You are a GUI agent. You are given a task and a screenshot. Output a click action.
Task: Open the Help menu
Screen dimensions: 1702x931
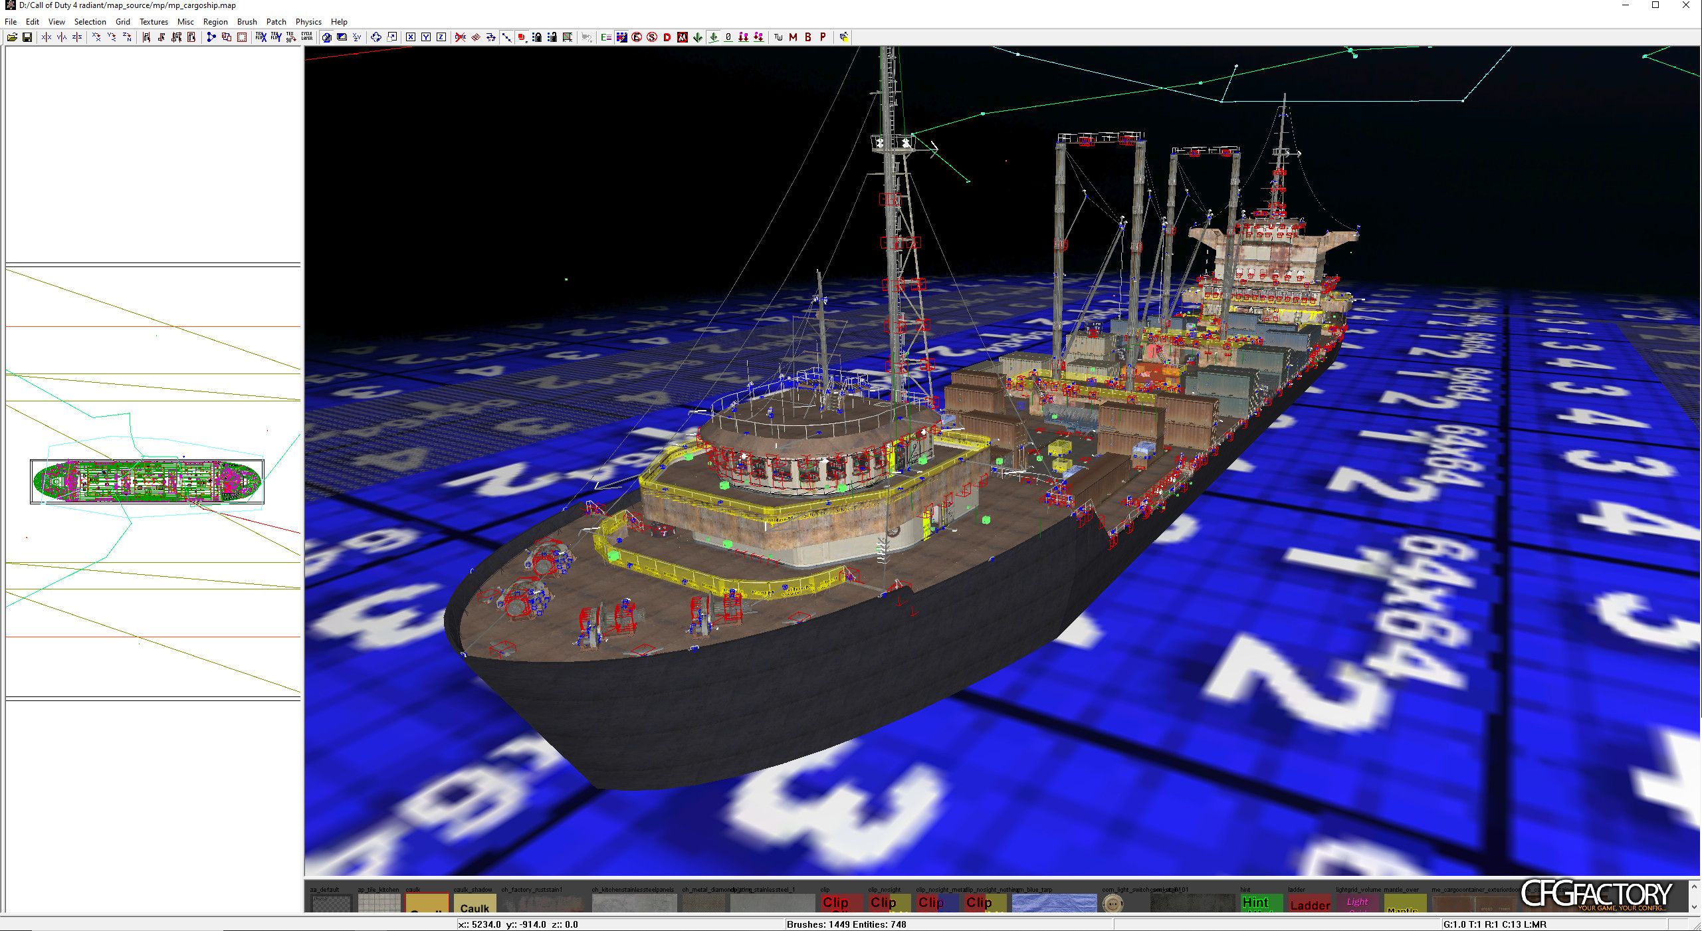(x=339, y=22)
